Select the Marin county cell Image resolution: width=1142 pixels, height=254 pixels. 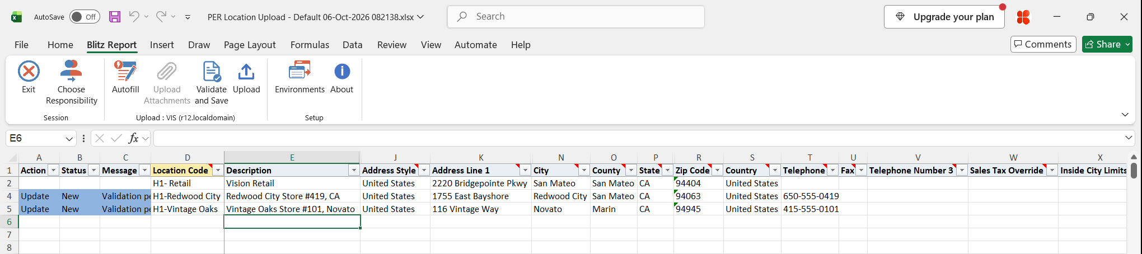coord(613,209)
